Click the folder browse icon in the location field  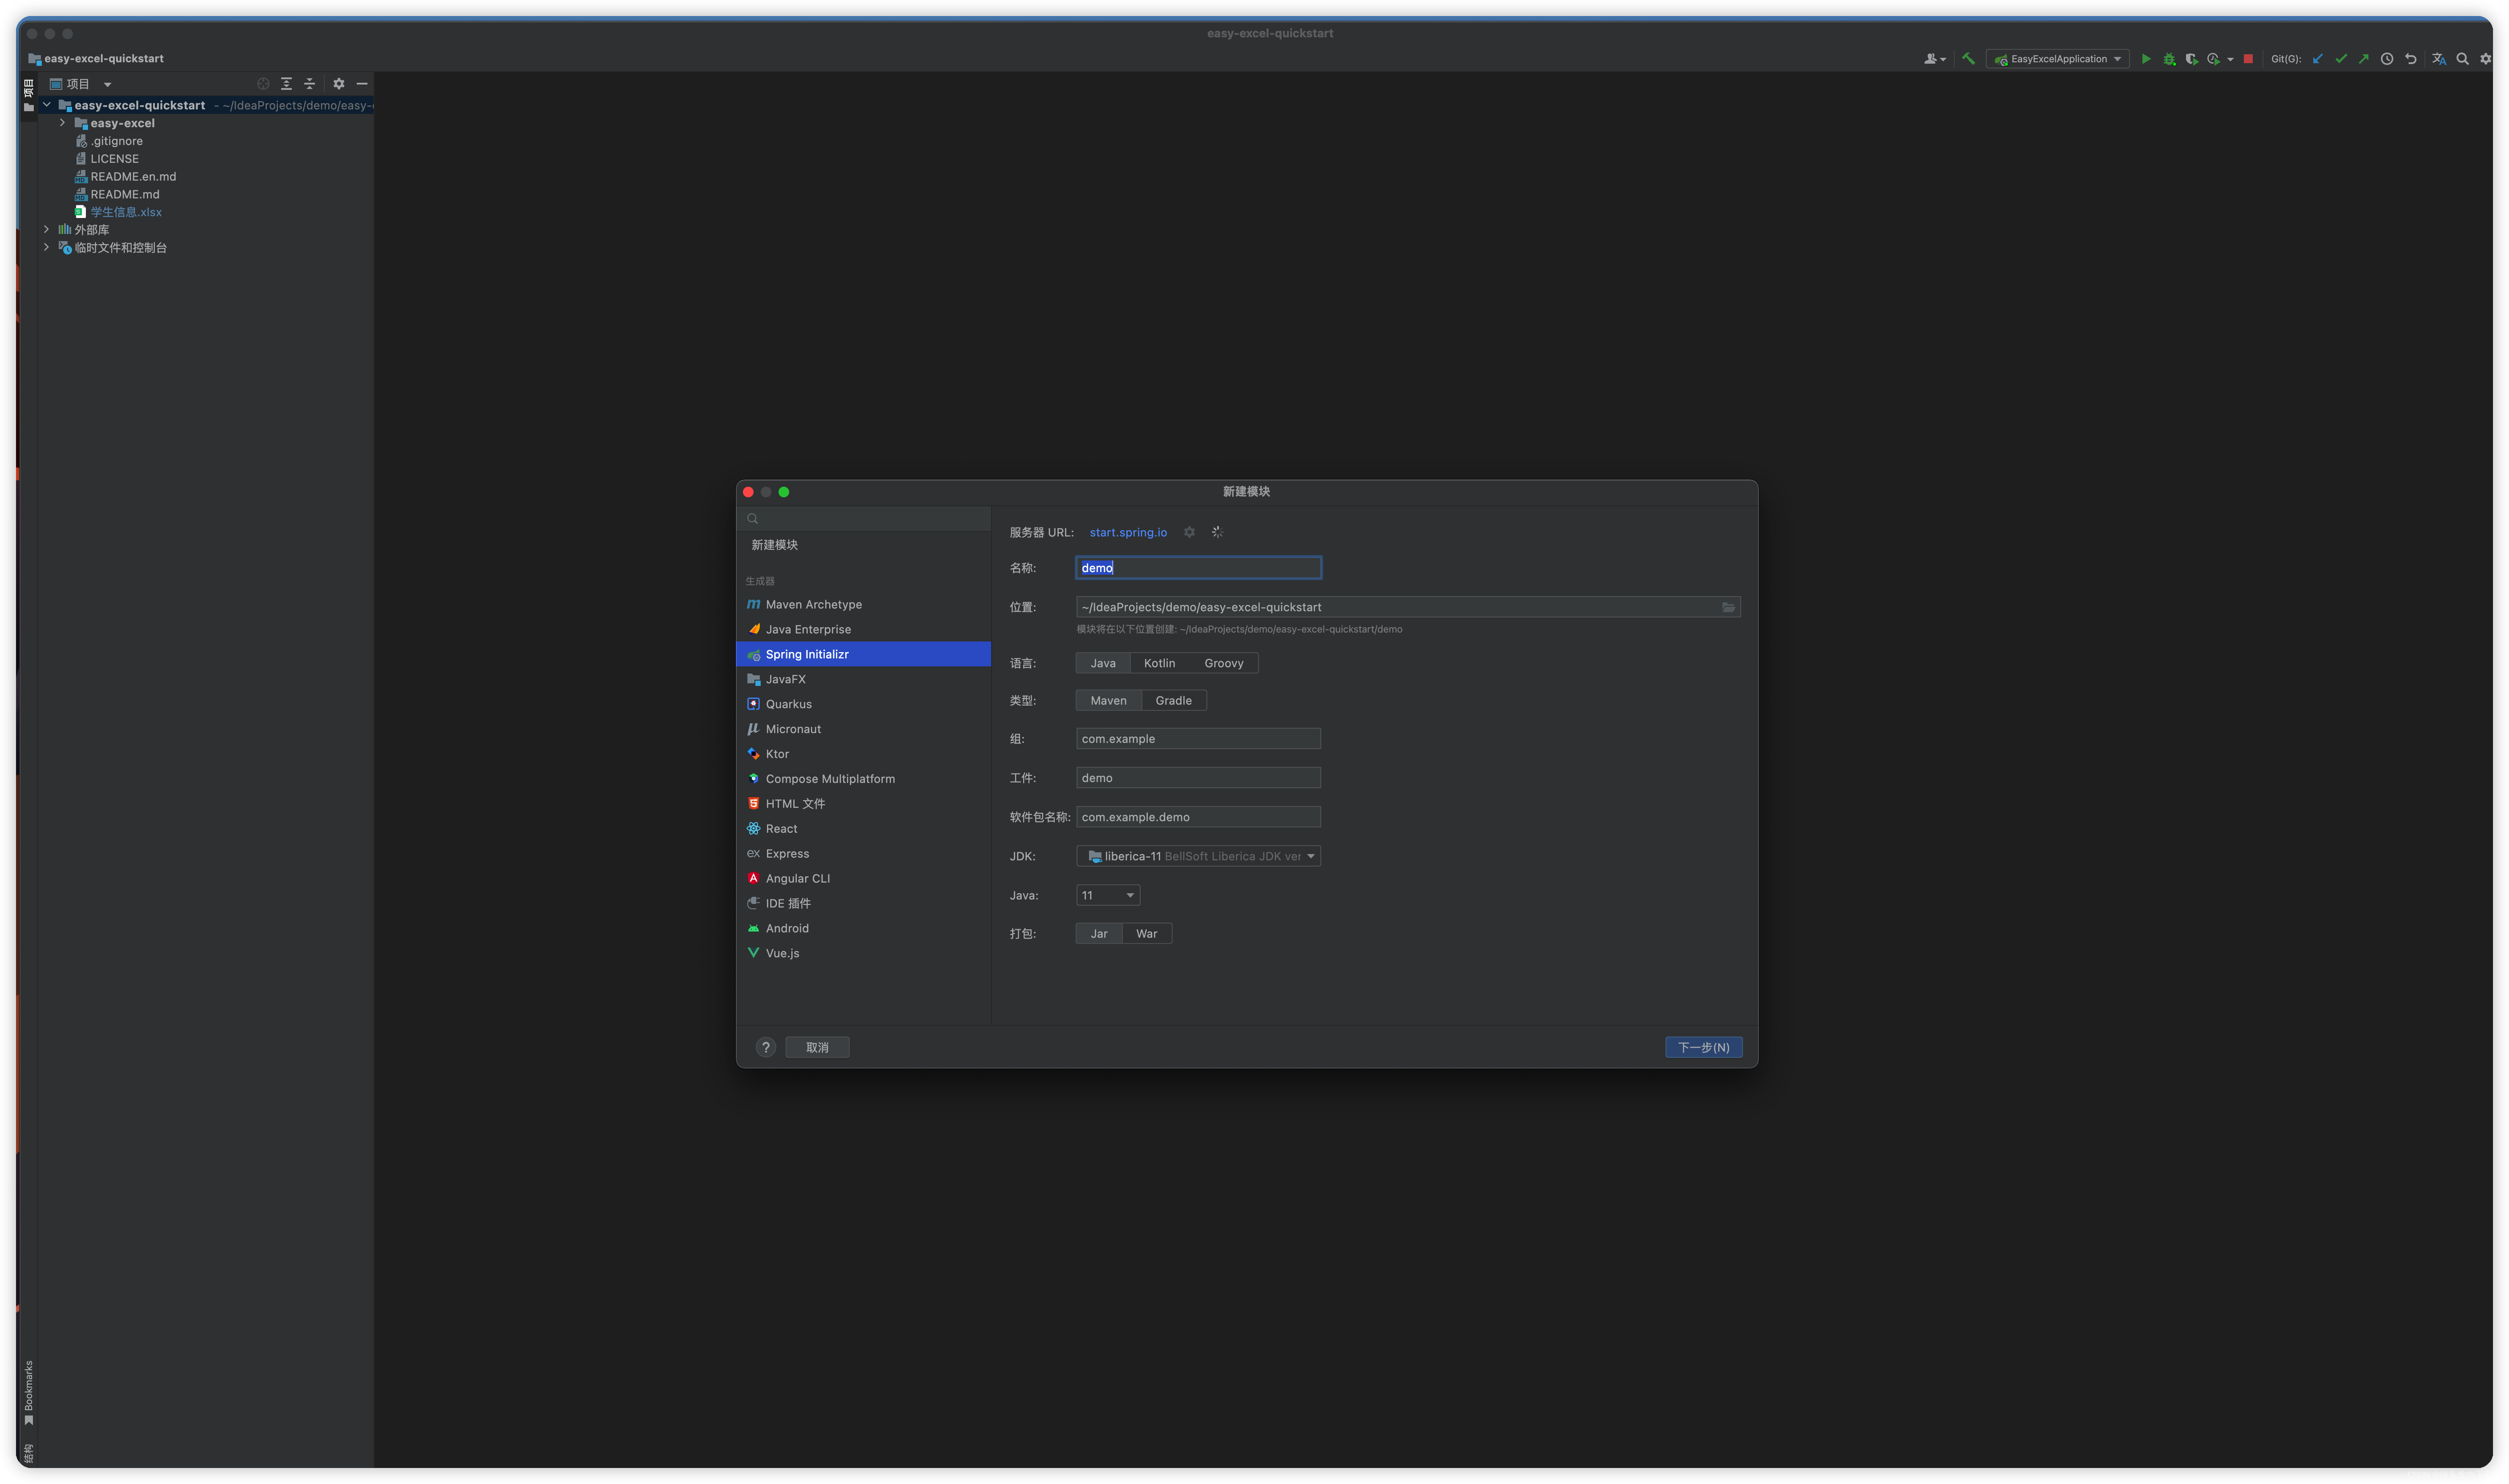click(1727, 607)
